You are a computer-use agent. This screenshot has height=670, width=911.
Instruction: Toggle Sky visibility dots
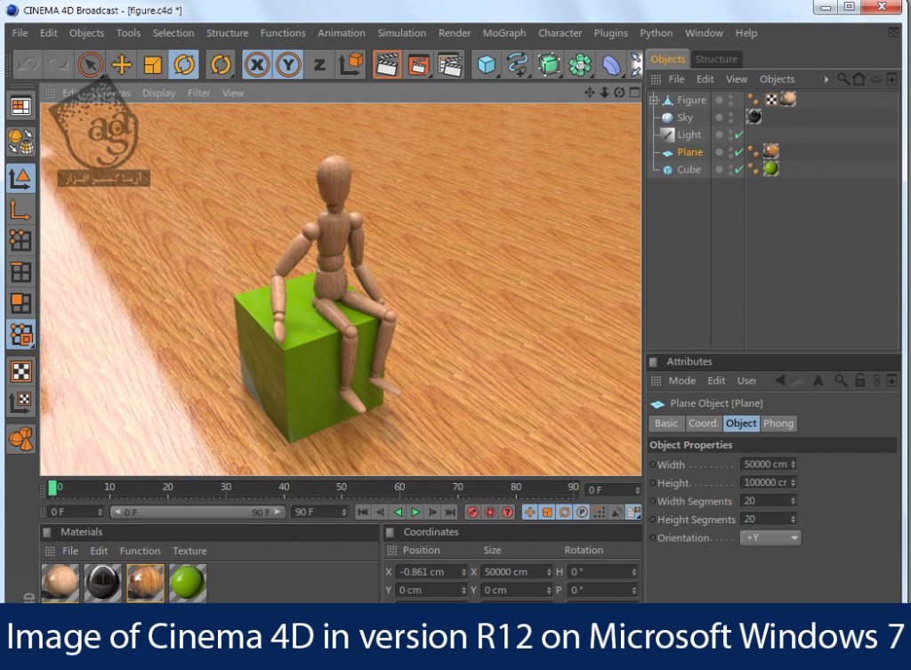tap(731, 117)
